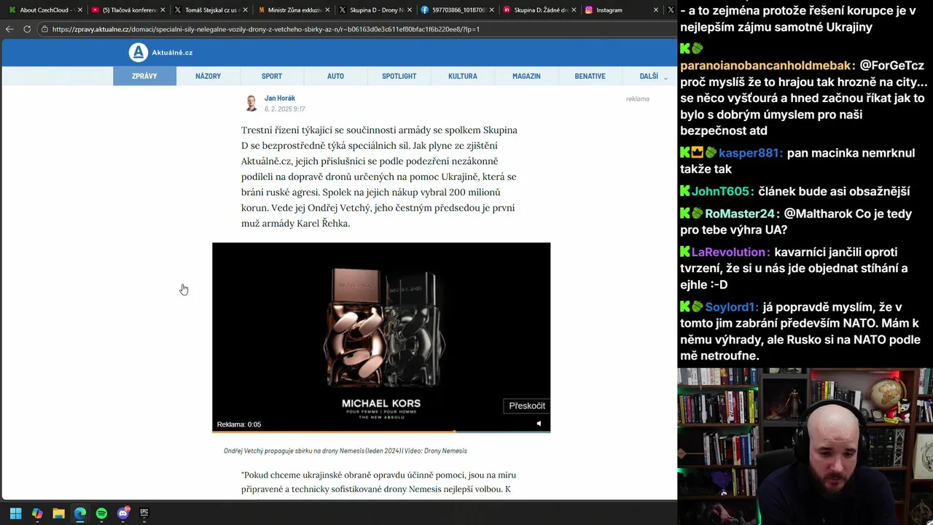Click the @Maltharok mention in chat
The height and width of the screenshot is (525, 933).
[817, 214]
